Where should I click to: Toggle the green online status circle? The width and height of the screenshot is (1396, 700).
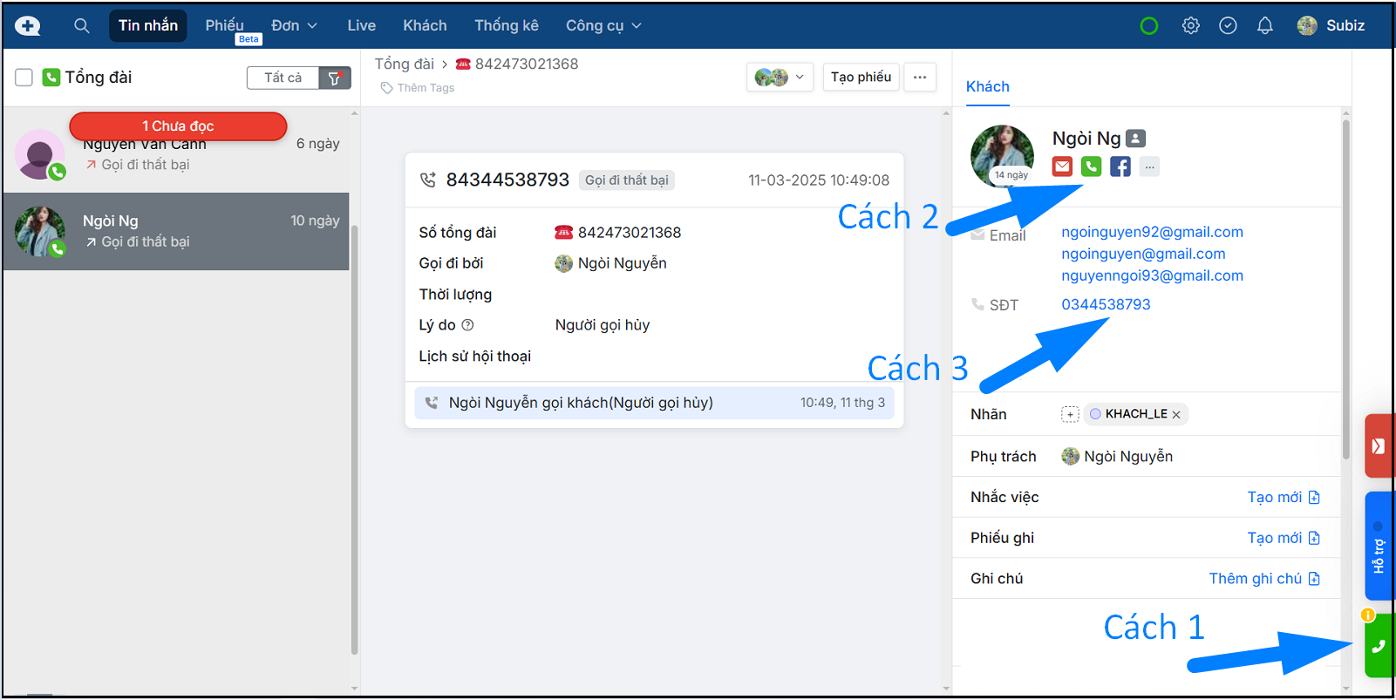click(x=1148, y=26)
